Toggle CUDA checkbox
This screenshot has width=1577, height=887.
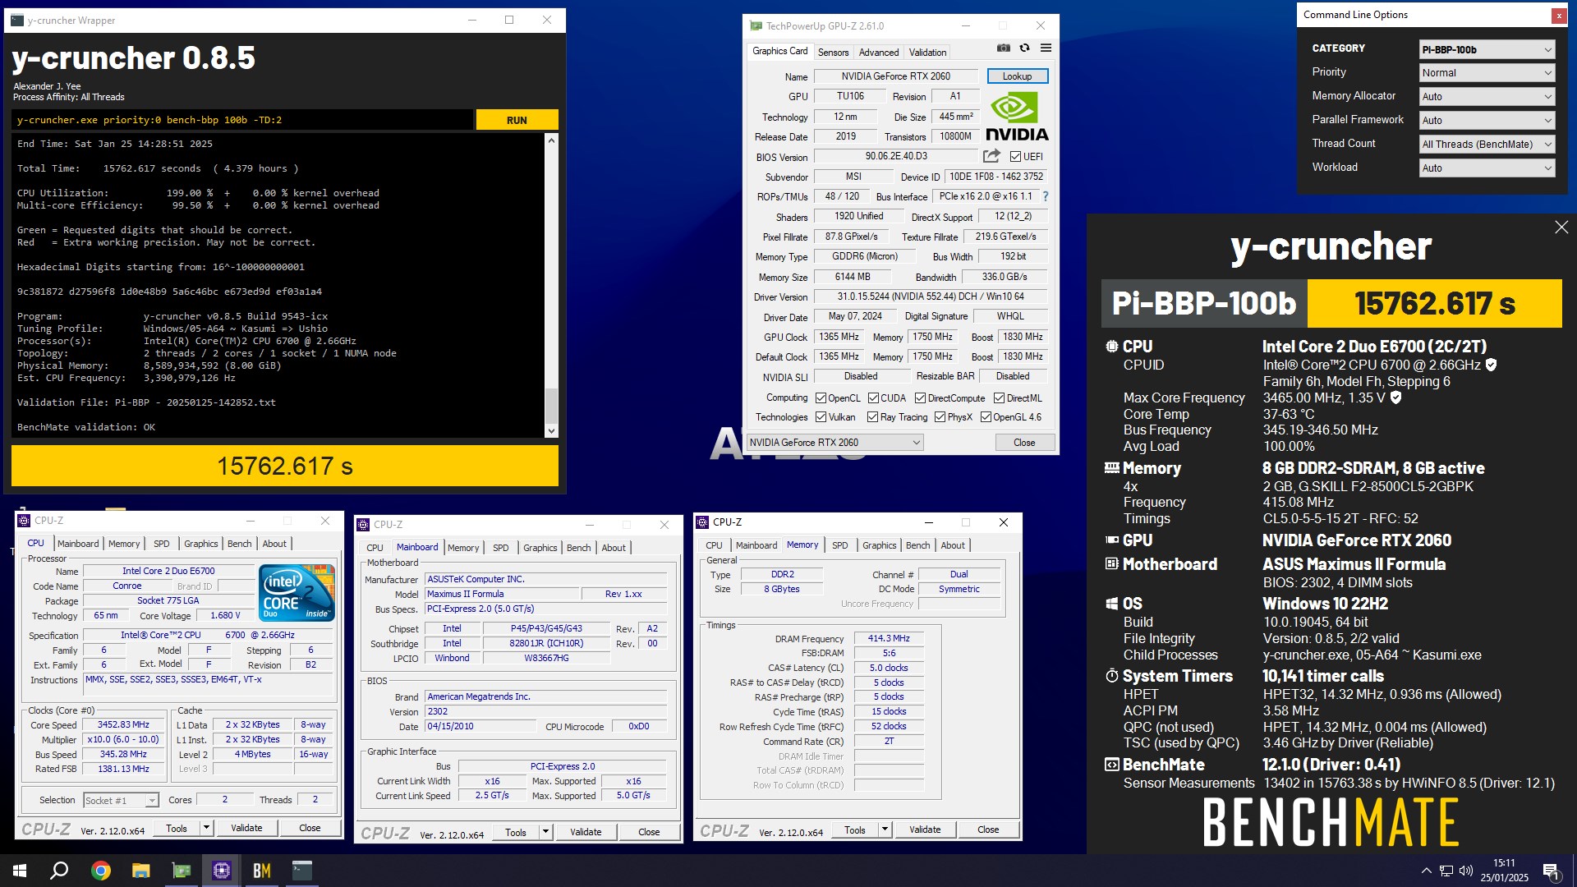click(x=873, y=398)
